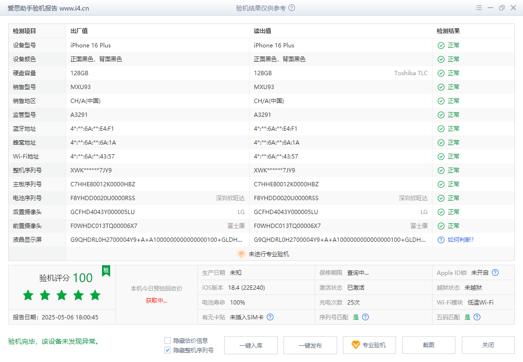The width and height of the screenshot is (523, 362).
Task: Click the green check icon for 主板序列号
Action: pyautogui.click(x=441, y=184)
